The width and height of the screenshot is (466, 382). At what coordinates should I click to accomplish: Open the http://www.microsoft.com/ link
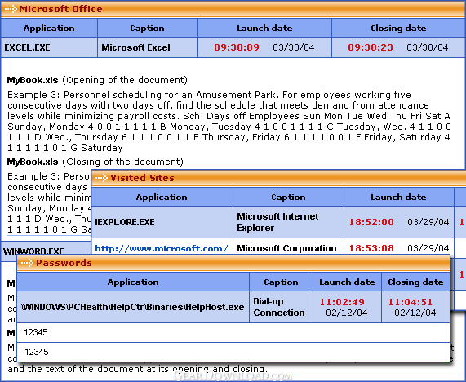pos(162,248)
